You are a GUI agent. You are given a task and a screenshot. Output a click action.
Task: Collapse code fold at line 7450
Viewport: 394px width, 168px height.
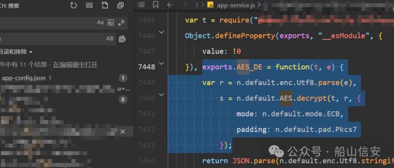[x=162, y=95]
